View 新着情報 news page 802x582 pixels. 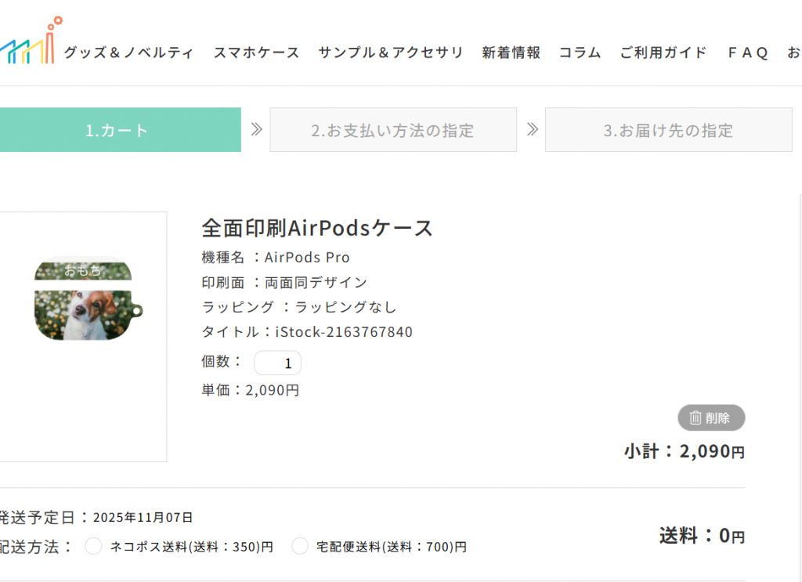point(511,52)
